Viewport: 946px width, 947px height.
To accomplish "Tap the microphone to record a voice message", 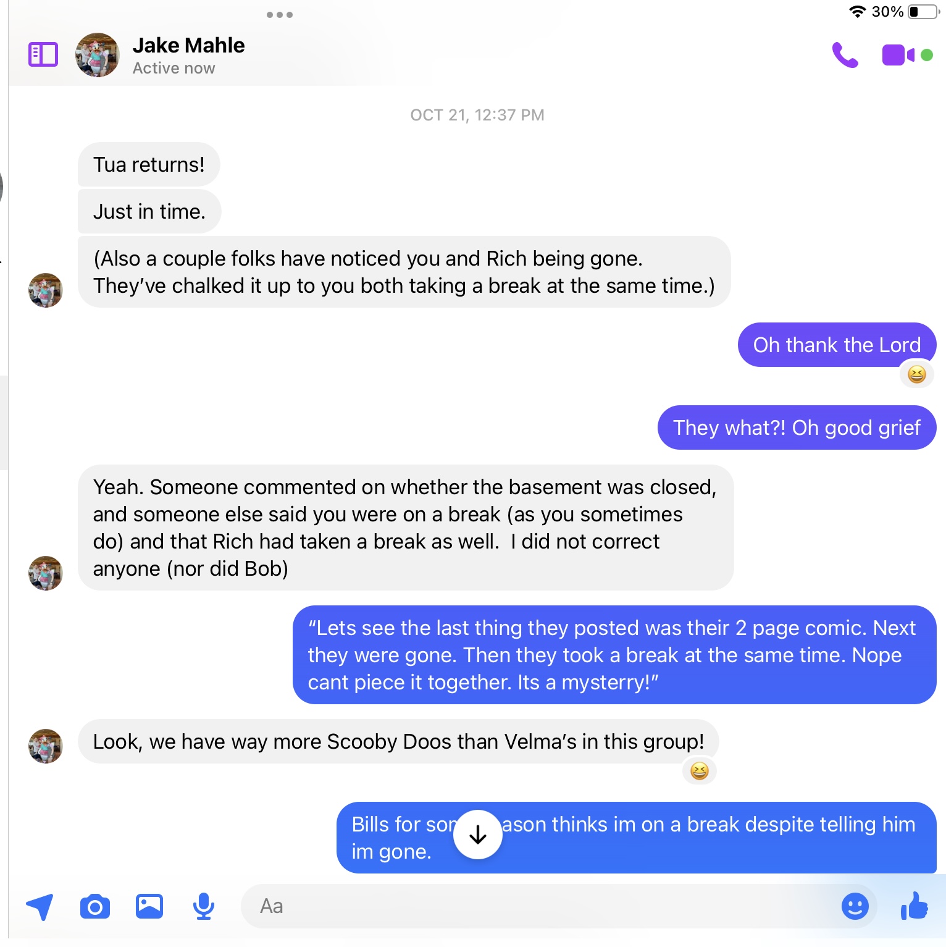I will click(x=204, y=907).
